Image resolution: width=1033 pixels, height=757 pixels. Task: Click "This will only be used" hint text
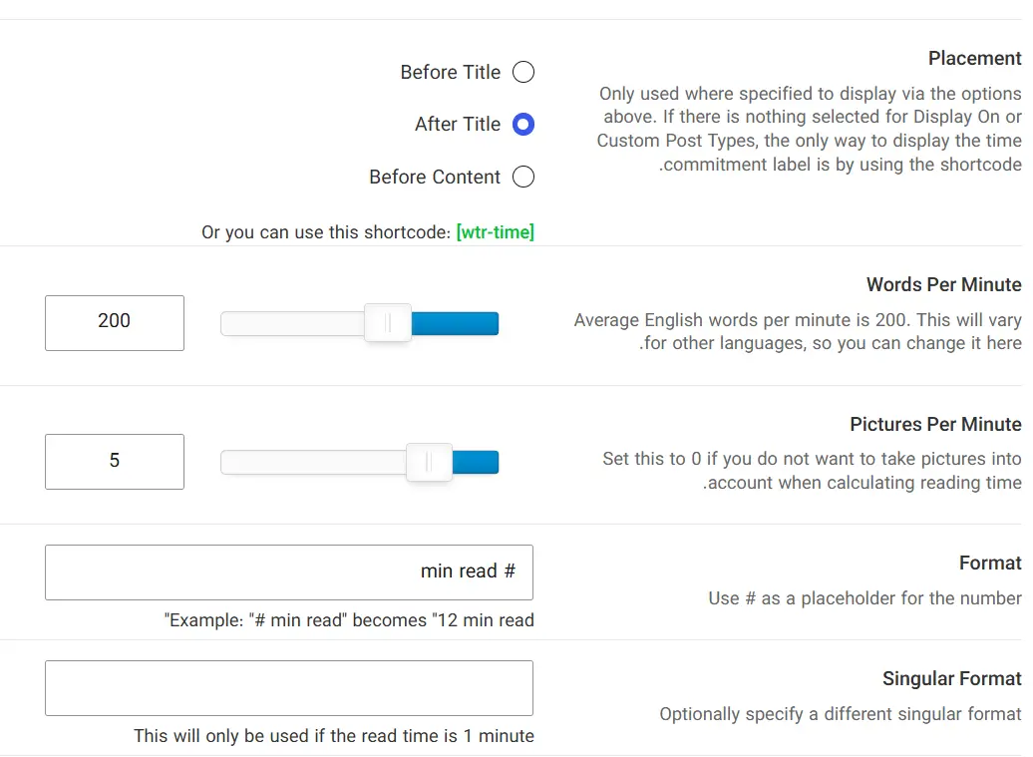[334, 735]
